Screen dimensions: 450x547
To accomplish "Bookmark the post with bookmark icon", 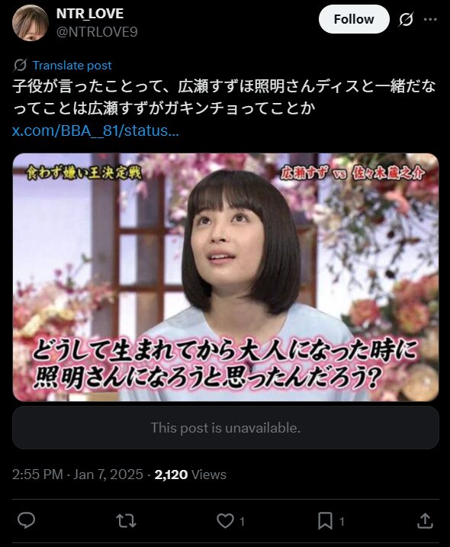I will point(325,521).
